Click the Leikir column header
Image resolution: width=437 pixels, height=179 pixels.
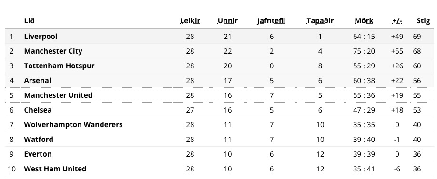click(x=190, y=21)
